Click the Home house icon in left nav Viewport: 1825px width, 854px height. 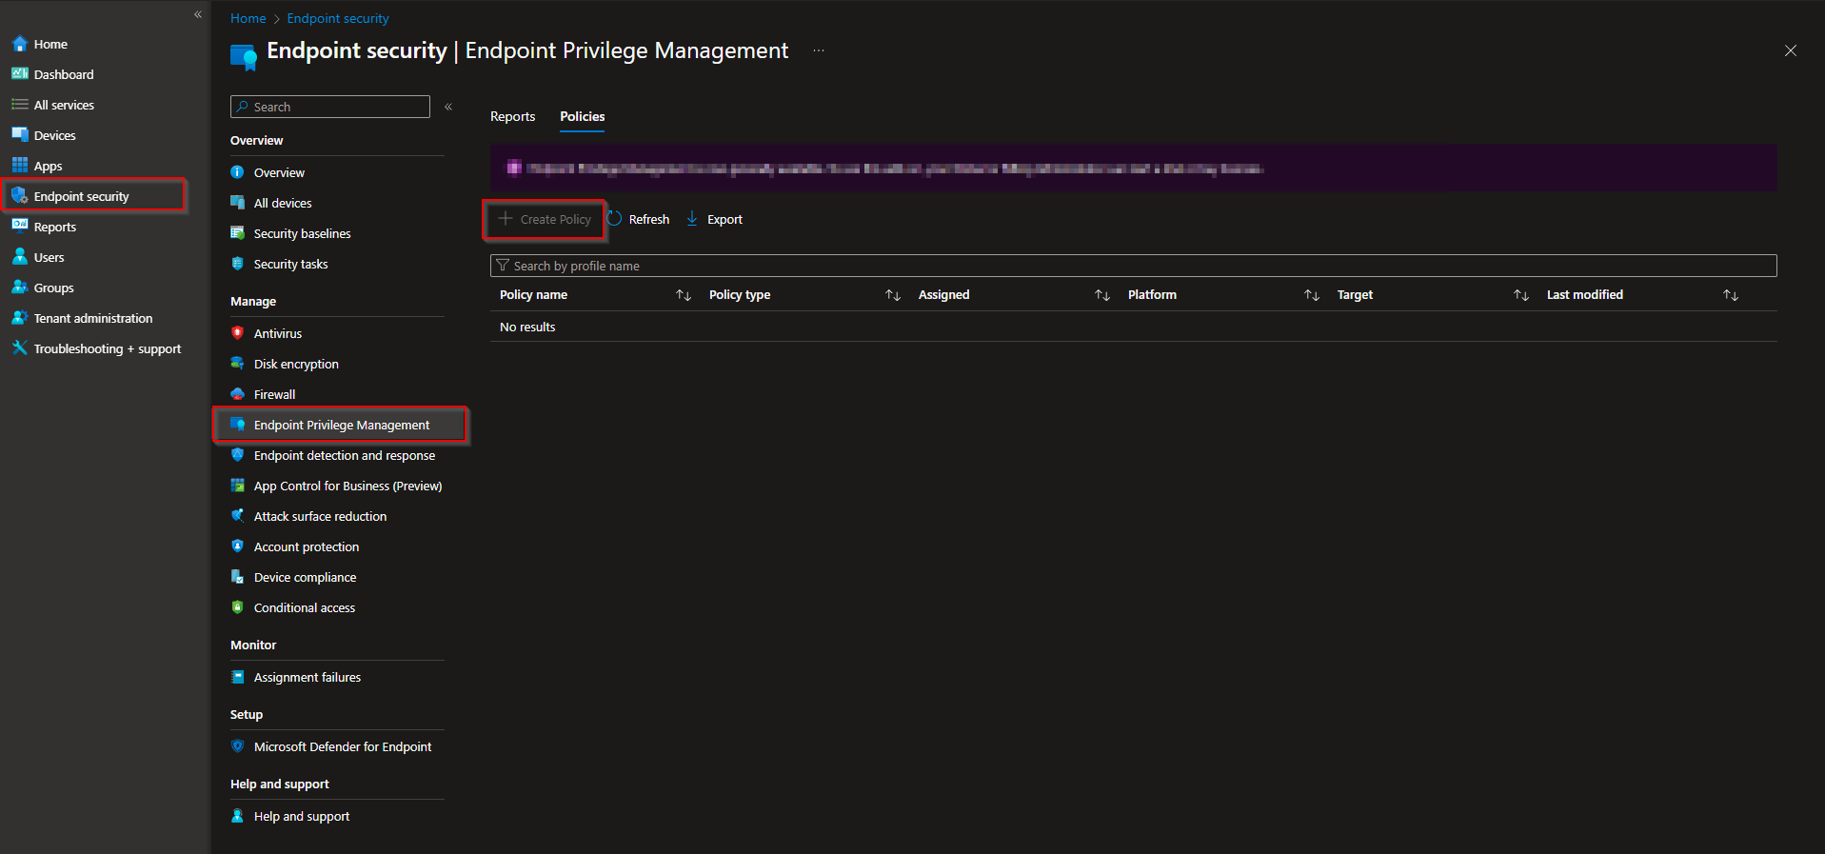[x=19, y=44]
